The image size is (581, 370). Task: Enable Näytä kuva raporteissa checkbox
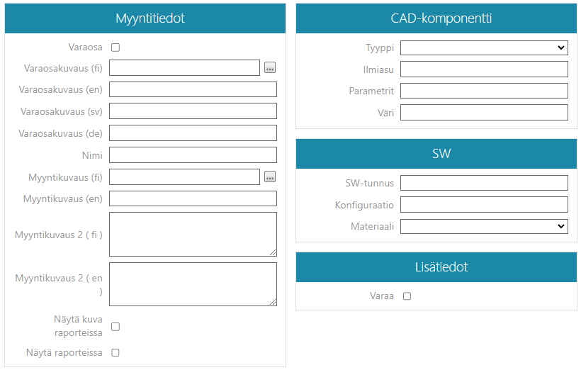pyautogui.click(x=115, y=327)
